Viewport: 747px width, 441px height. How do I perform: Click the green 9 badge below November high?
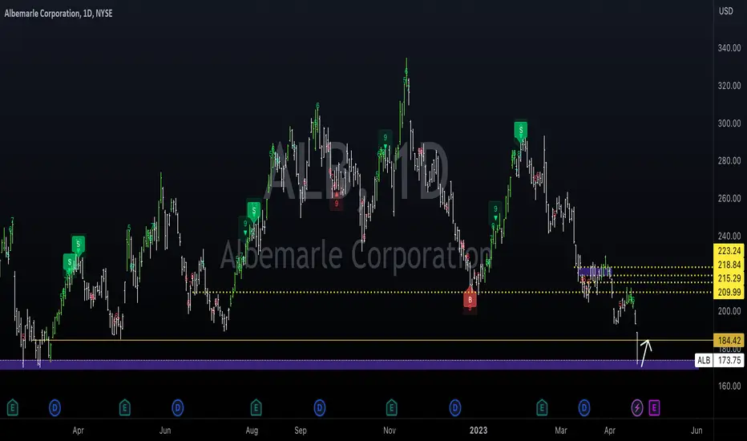[385, 139]
